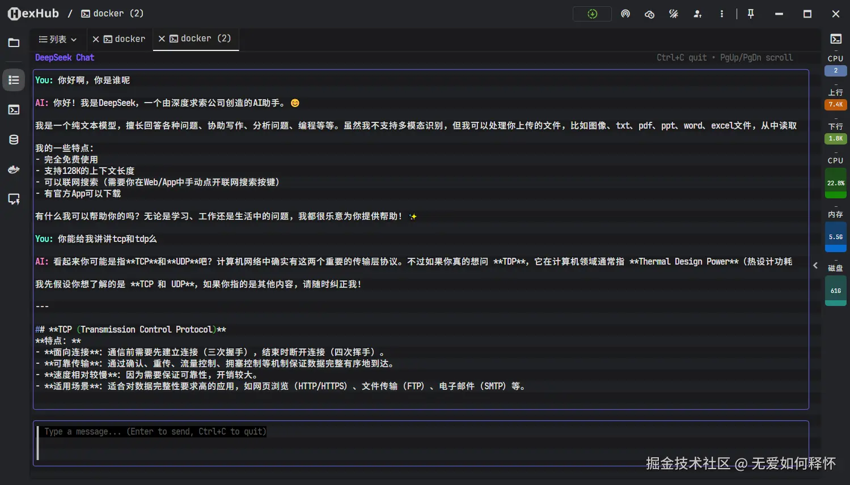Click the disk usage meter showing 61G
Screen dimensions: 850x485
[x=836, y=291]
